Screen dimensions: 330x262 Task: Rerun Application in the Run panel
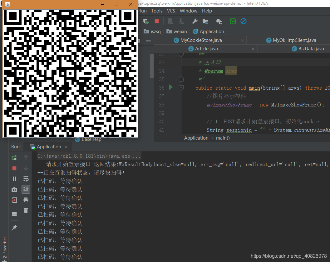click(14, 158)
